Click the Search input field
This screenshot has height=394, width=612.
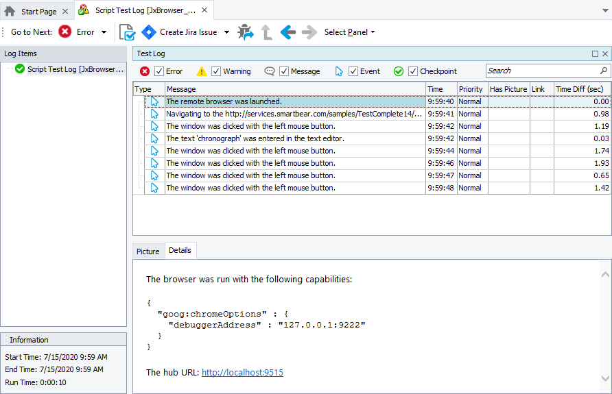(x=542, y=71)
